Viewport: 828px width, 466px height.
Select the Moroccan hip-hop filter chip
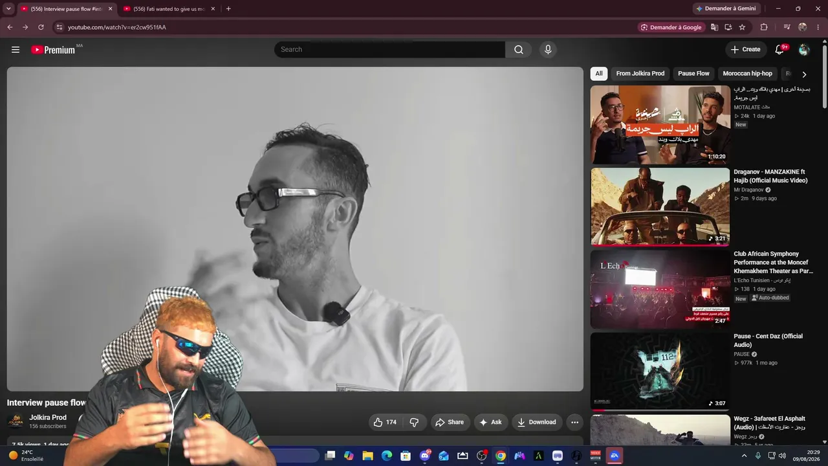[748, 74]
